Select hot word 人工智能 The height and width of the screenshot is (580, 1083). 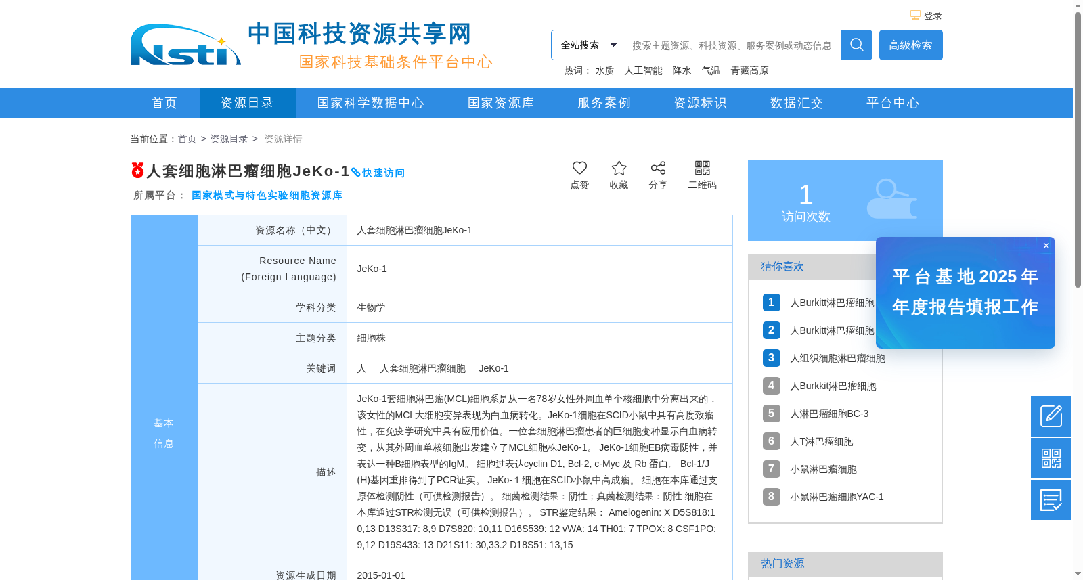click(643, 70)
